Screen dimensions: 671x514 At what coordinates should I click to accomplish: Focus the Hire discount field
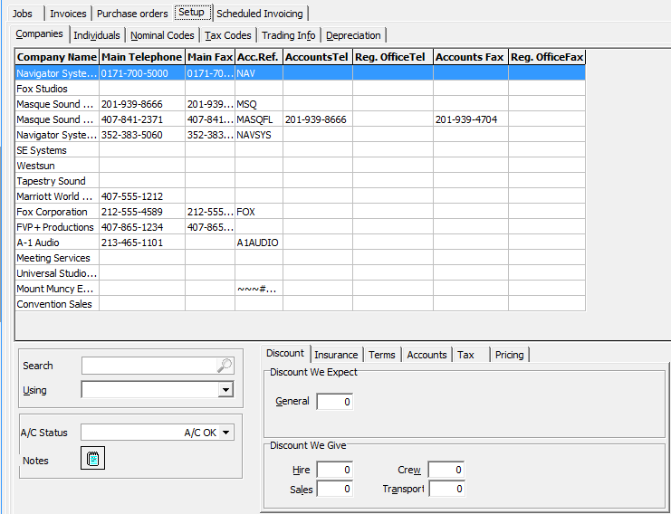tap(334, 470)
